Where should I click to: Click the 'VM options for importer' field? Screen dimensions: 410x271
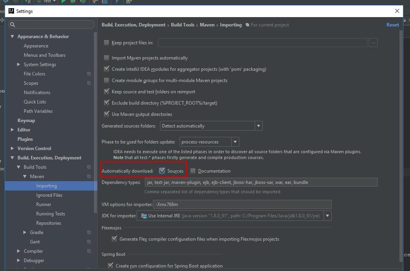coord(242,205)
